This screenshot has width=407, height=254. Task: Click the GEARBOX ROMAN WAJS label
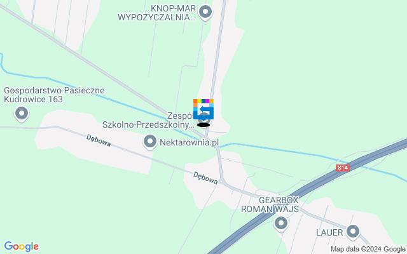(270, 204)
